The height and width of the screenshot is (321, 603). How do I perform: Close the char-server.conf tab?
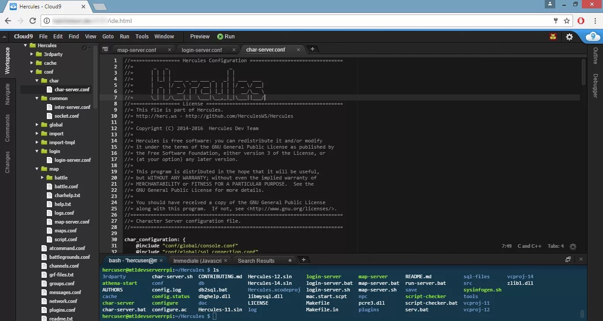pyautogui.click(x=299, y=50)
